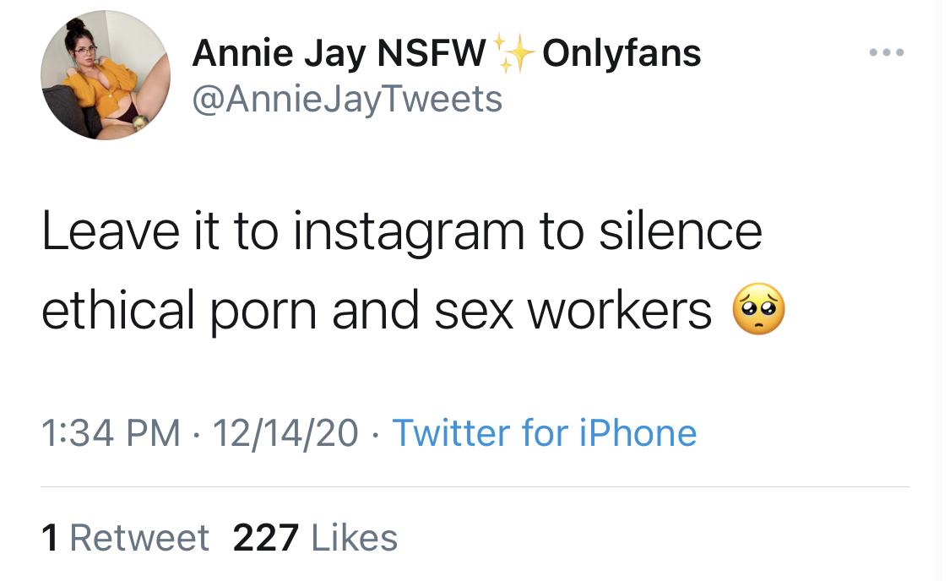Click the word silence in the tweet

tap(681, 231)
